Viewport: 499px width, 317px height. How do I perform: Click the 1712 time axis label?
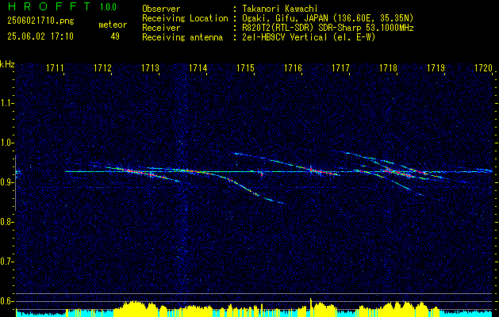click(x=103, y=68)
